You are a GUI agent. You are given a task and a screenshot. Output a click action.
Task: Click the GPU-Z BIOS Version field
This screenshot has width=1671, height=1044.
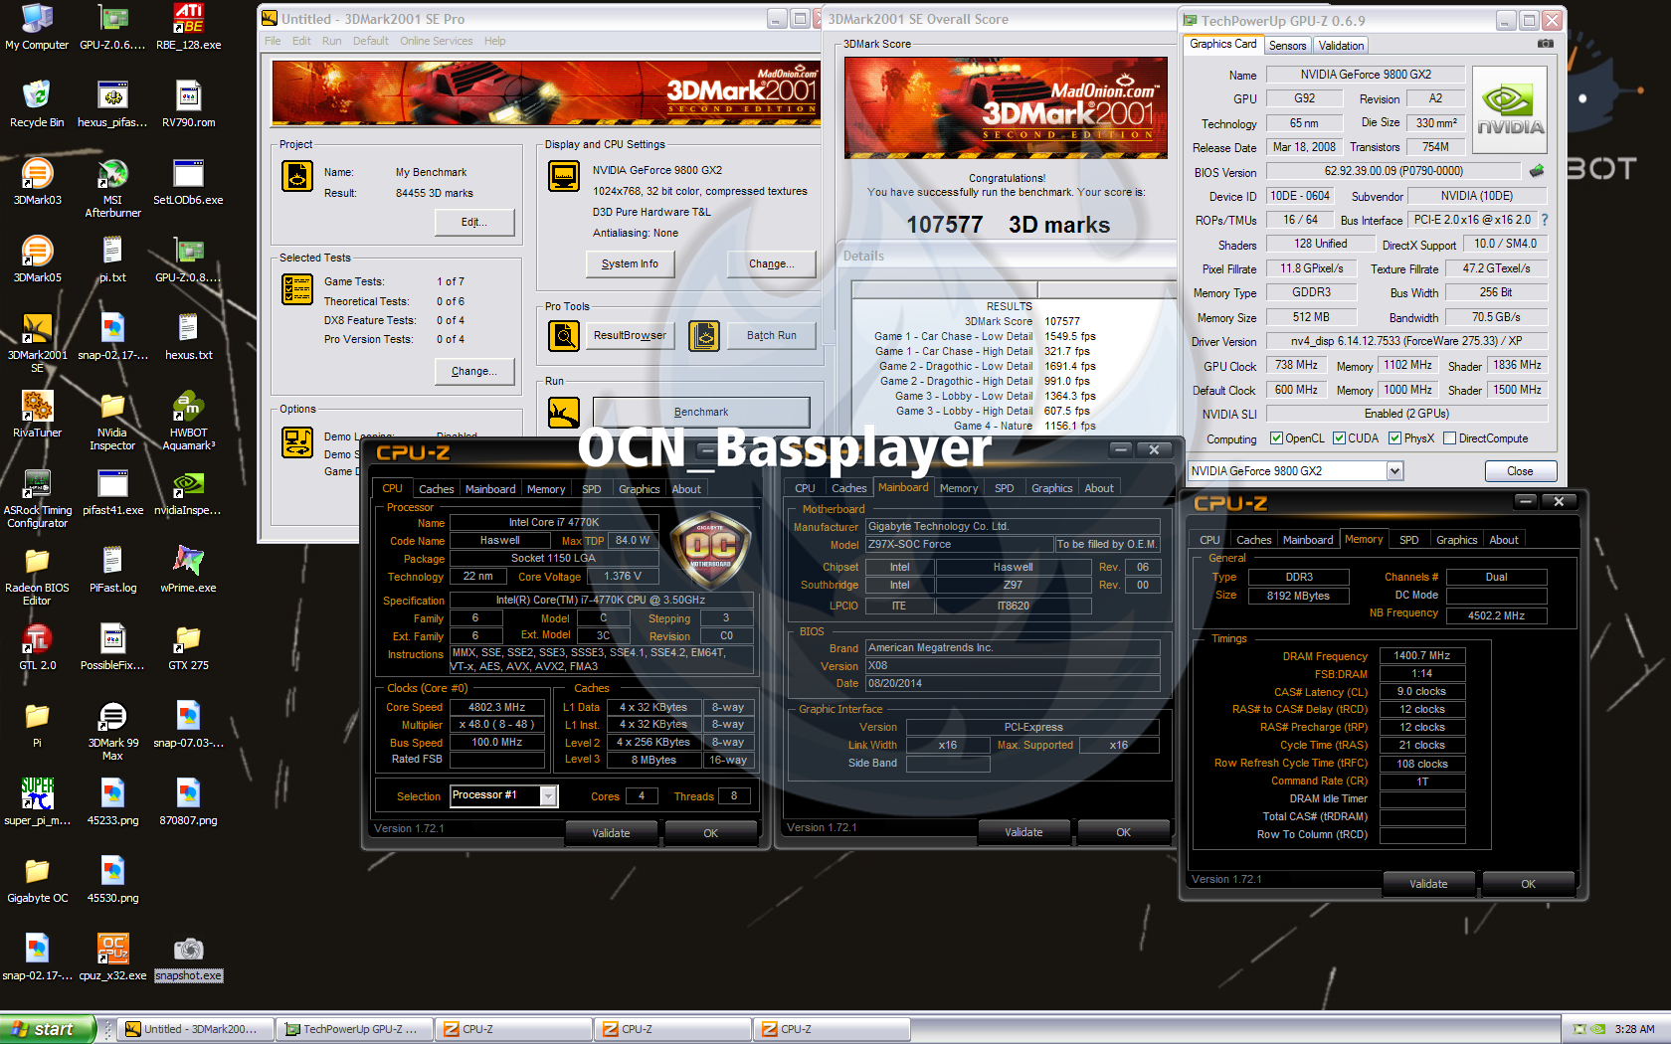point(1393,171)
